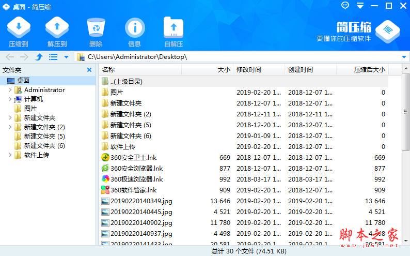Open the feedback chat bubble icon

(345, 6)
